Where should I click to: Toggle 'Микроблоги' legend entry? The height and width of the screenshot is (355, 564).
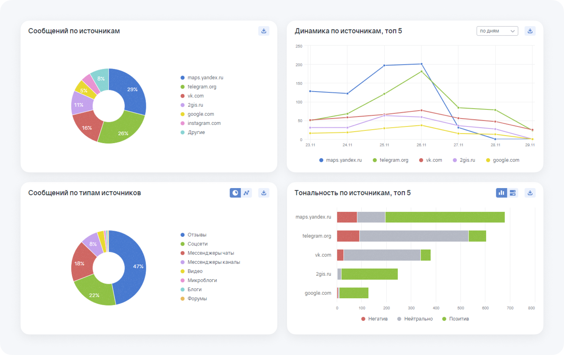coord(199,280)
